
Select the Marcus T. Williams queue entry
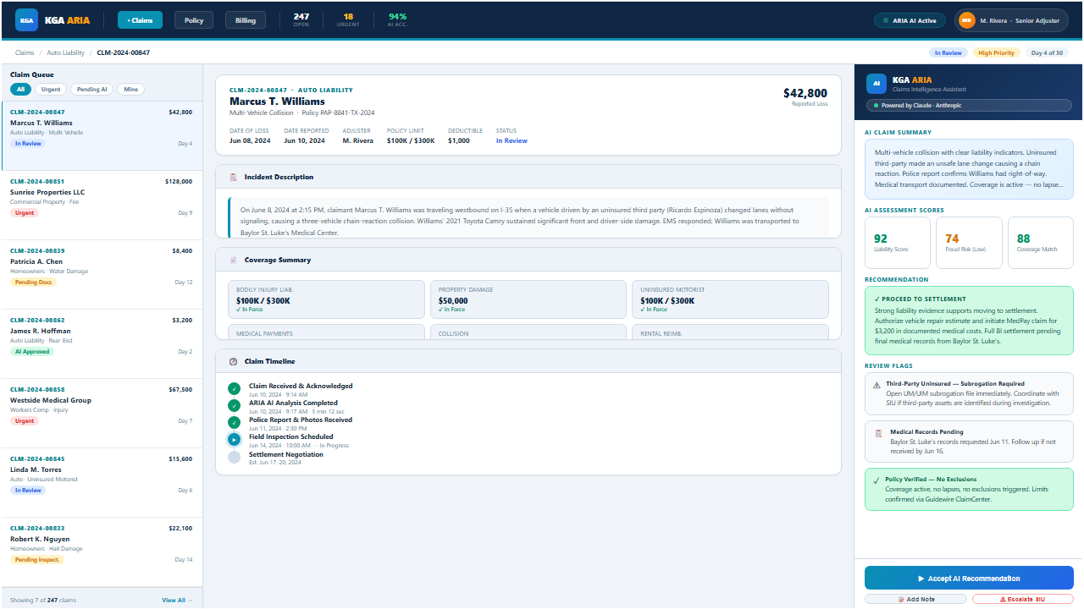click(102, 136)
